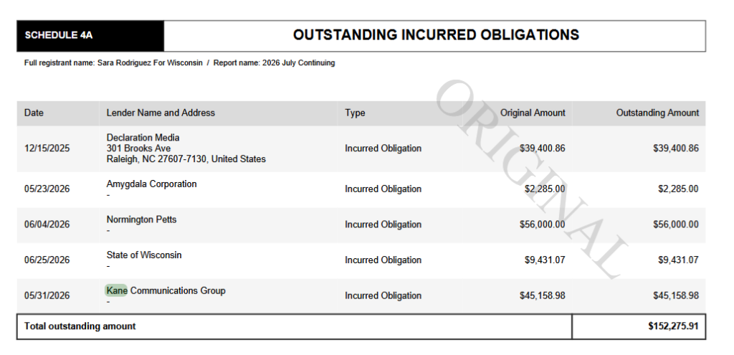Click the Original Amount column header
Screen dimensions: 734x355
tap(533, 113)
